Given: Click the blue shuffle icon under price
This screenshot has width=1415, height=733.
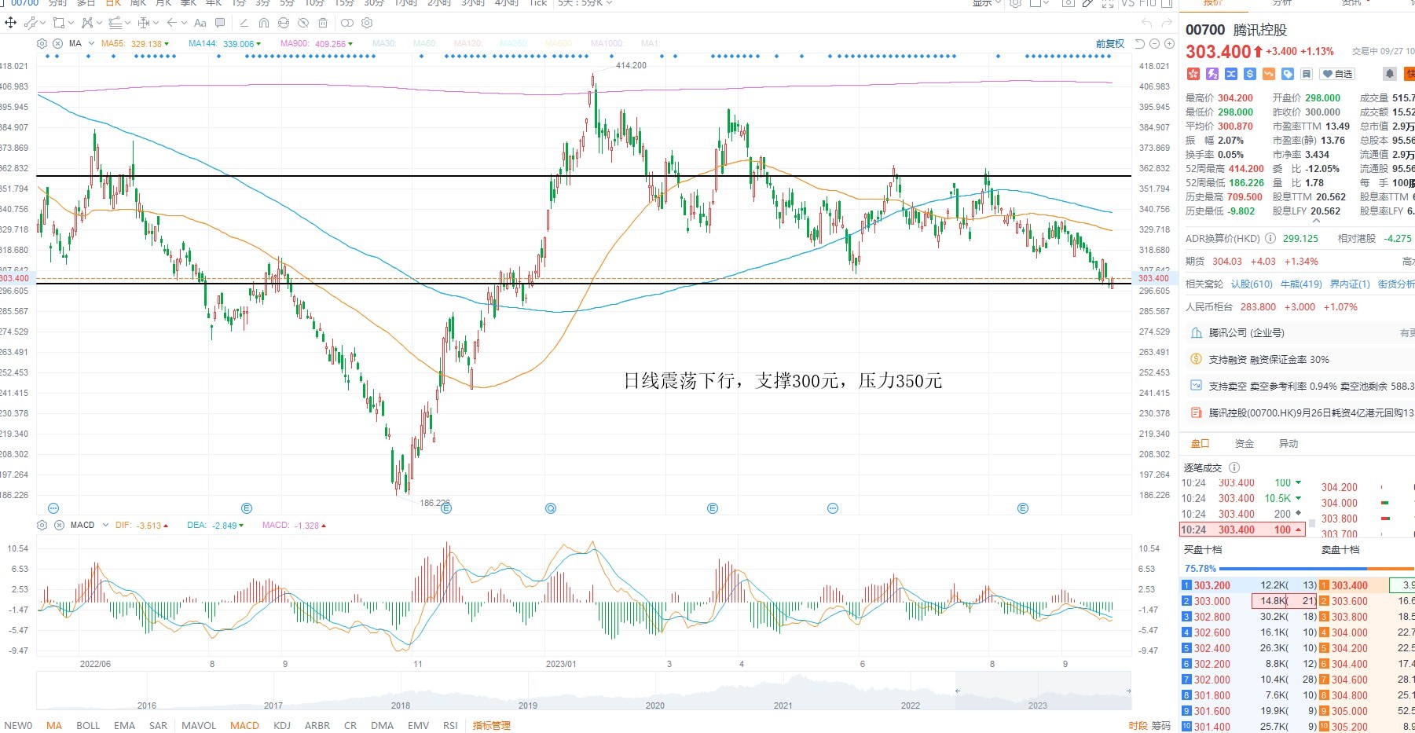Looking at the screenshot, I should 1231,74.
